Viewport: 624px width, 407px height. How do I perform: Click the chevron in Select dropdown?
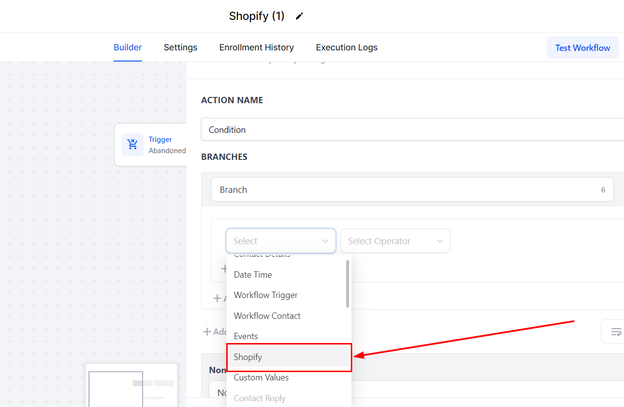click(x=325, y=241)
